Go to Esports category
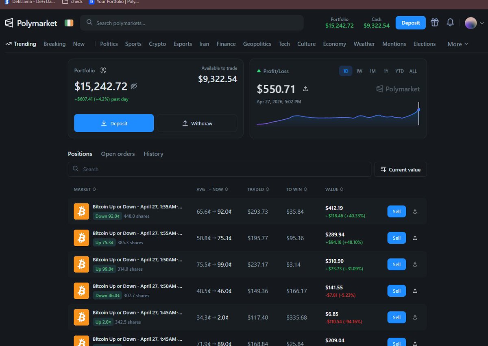The width and height of the screenshot is (488, 346). (183, 44)
